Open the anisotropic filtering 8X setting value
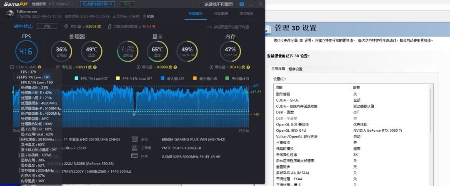Image resolution: width=450 pixels, height=186 pixels. tap(356, 154)
